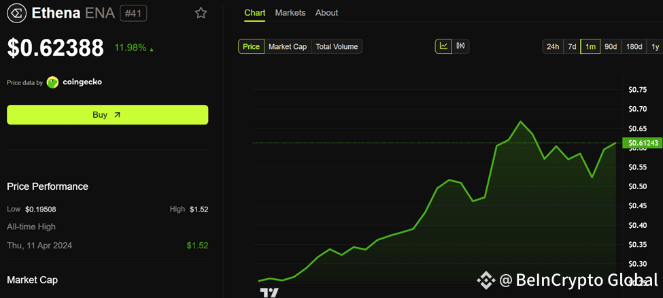The width and height of the screenshot is (663, 298).
Task: Click the All-time High label
Action: 31,227
